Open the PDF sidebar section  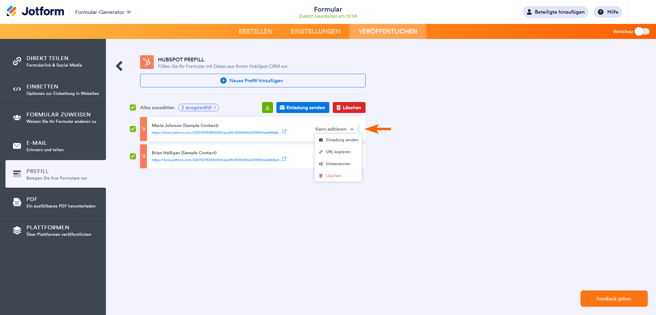[x=53, y=202]
